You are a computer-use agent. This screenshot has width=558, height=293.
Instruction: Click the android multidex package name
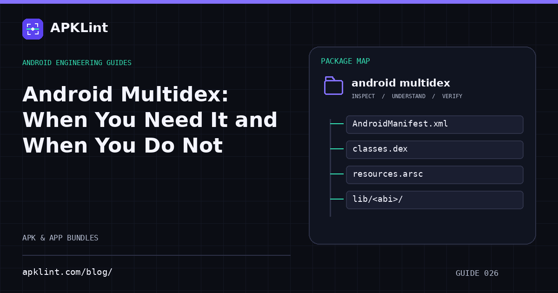click(401, 83)
